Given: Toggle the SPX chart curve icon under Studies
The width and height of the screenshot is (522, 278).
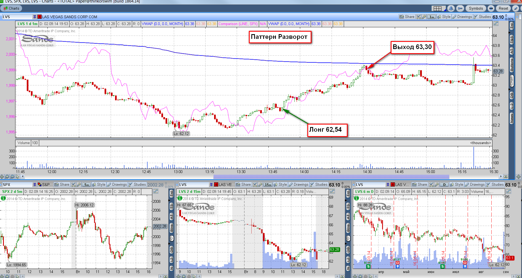Looking at the screenshot, I should (156, 191).
